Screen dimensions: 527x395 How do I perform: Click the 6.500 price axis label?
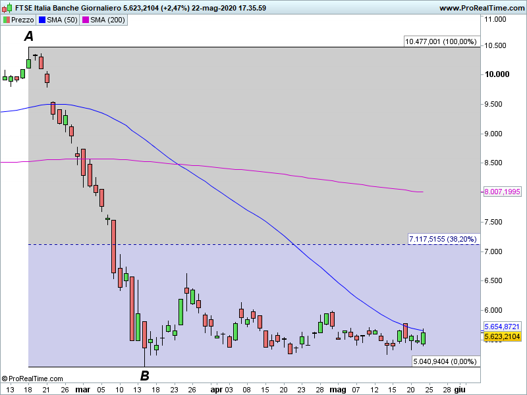click(493, 281)
